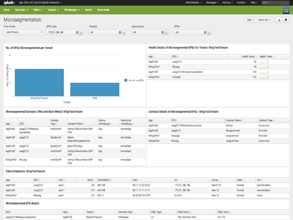
Task: Open the Setup Guide
Action: tap(103, 10)
